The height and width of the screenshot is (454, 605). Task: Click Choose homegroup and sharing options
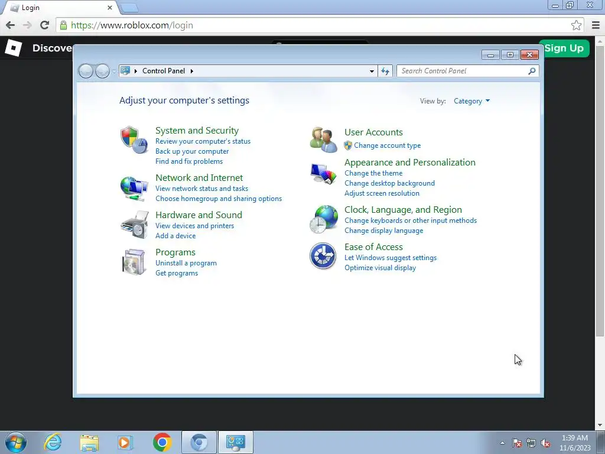[x=219, y=199]
